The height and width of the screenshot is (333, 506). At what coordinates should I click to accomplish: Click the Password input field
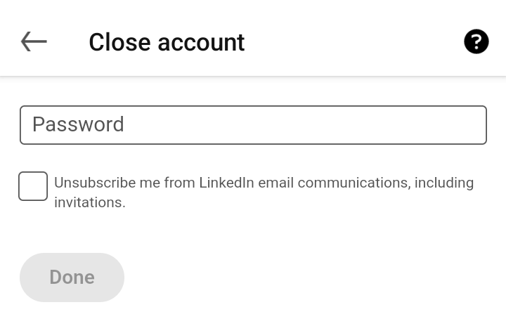(253, 125)
